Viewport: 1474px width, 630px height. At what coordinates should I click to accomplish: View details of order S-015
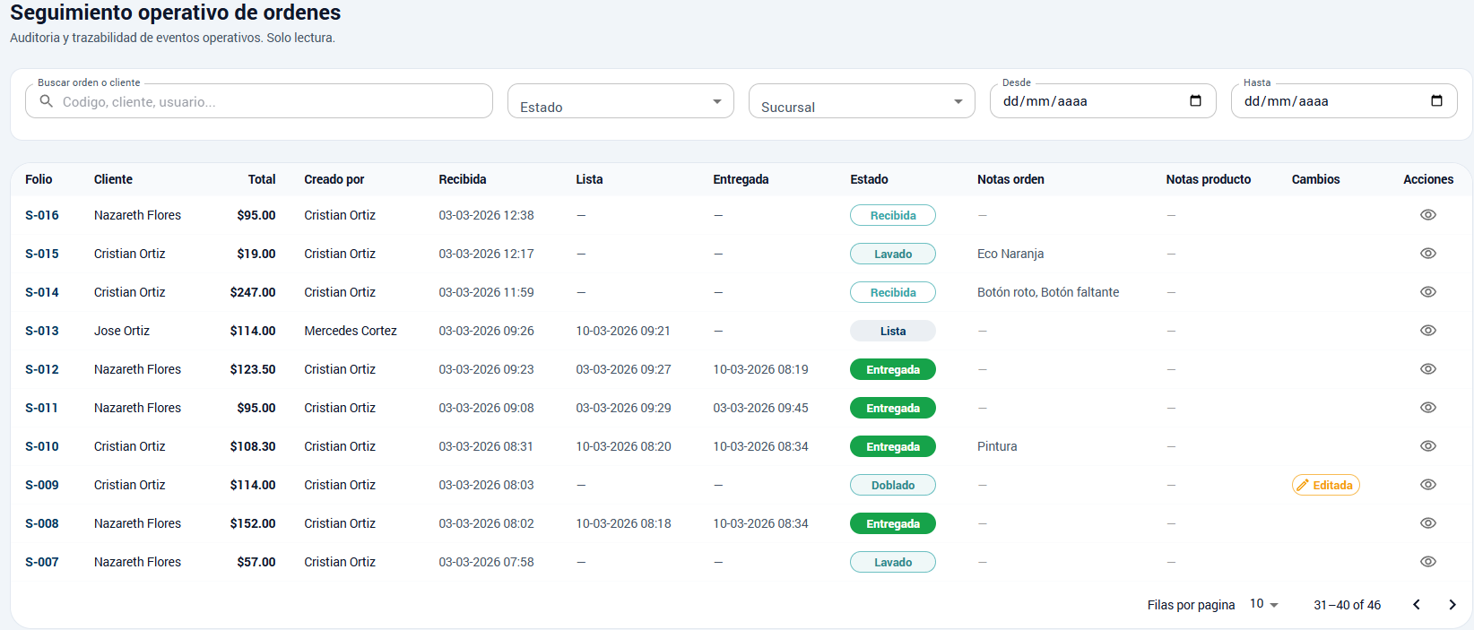(x=1428, y=254)
